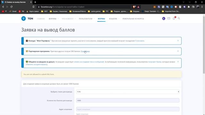Open the ЧТО НОВОГО nav item
This screenshot has width=205, height=115.
coord(68,19)
